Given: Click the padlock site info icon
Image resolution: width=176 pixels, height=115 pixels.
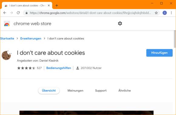Looking at the screenshot, I should coord(26,13).
